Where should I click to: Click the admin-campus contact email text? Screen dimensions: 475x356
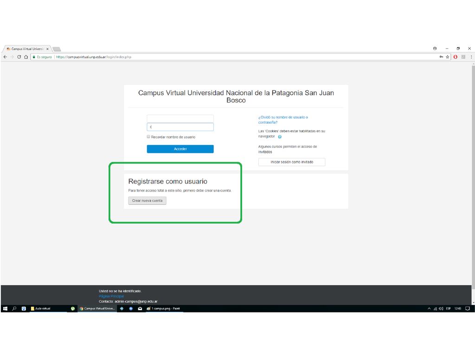pos(136,301)
